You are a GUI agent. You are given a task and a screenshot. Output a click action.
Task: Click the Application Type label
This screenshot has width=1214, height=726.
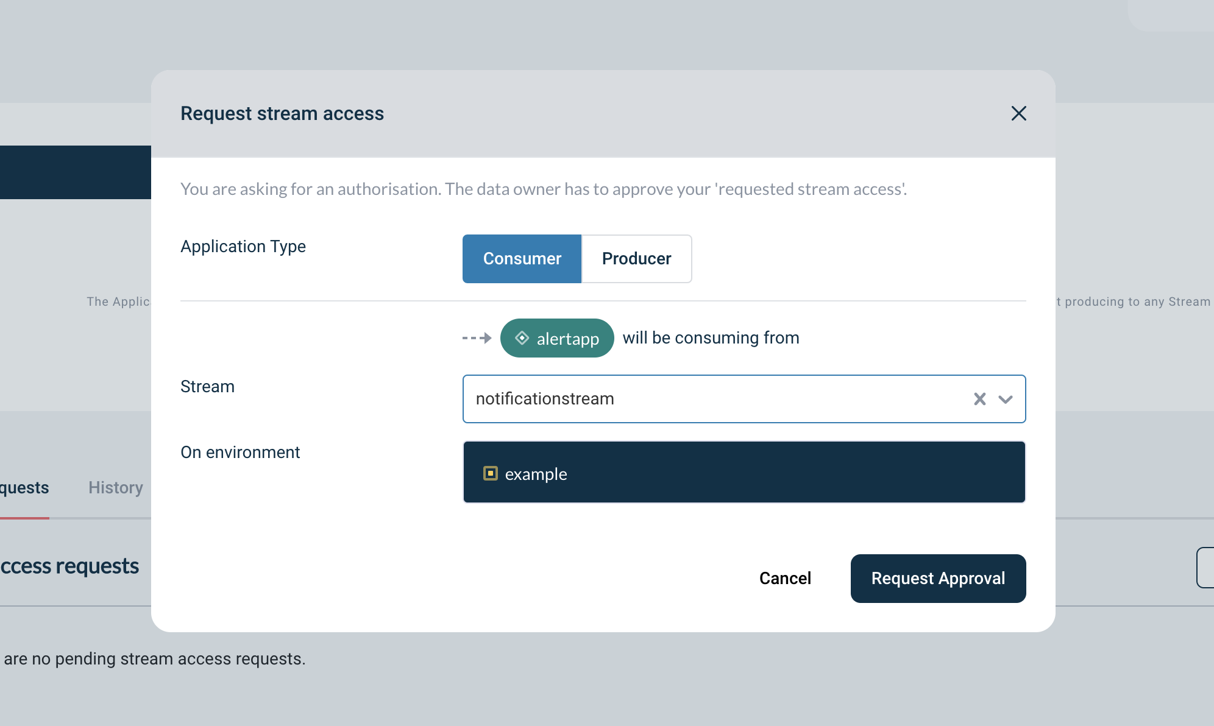click(243, 247)
